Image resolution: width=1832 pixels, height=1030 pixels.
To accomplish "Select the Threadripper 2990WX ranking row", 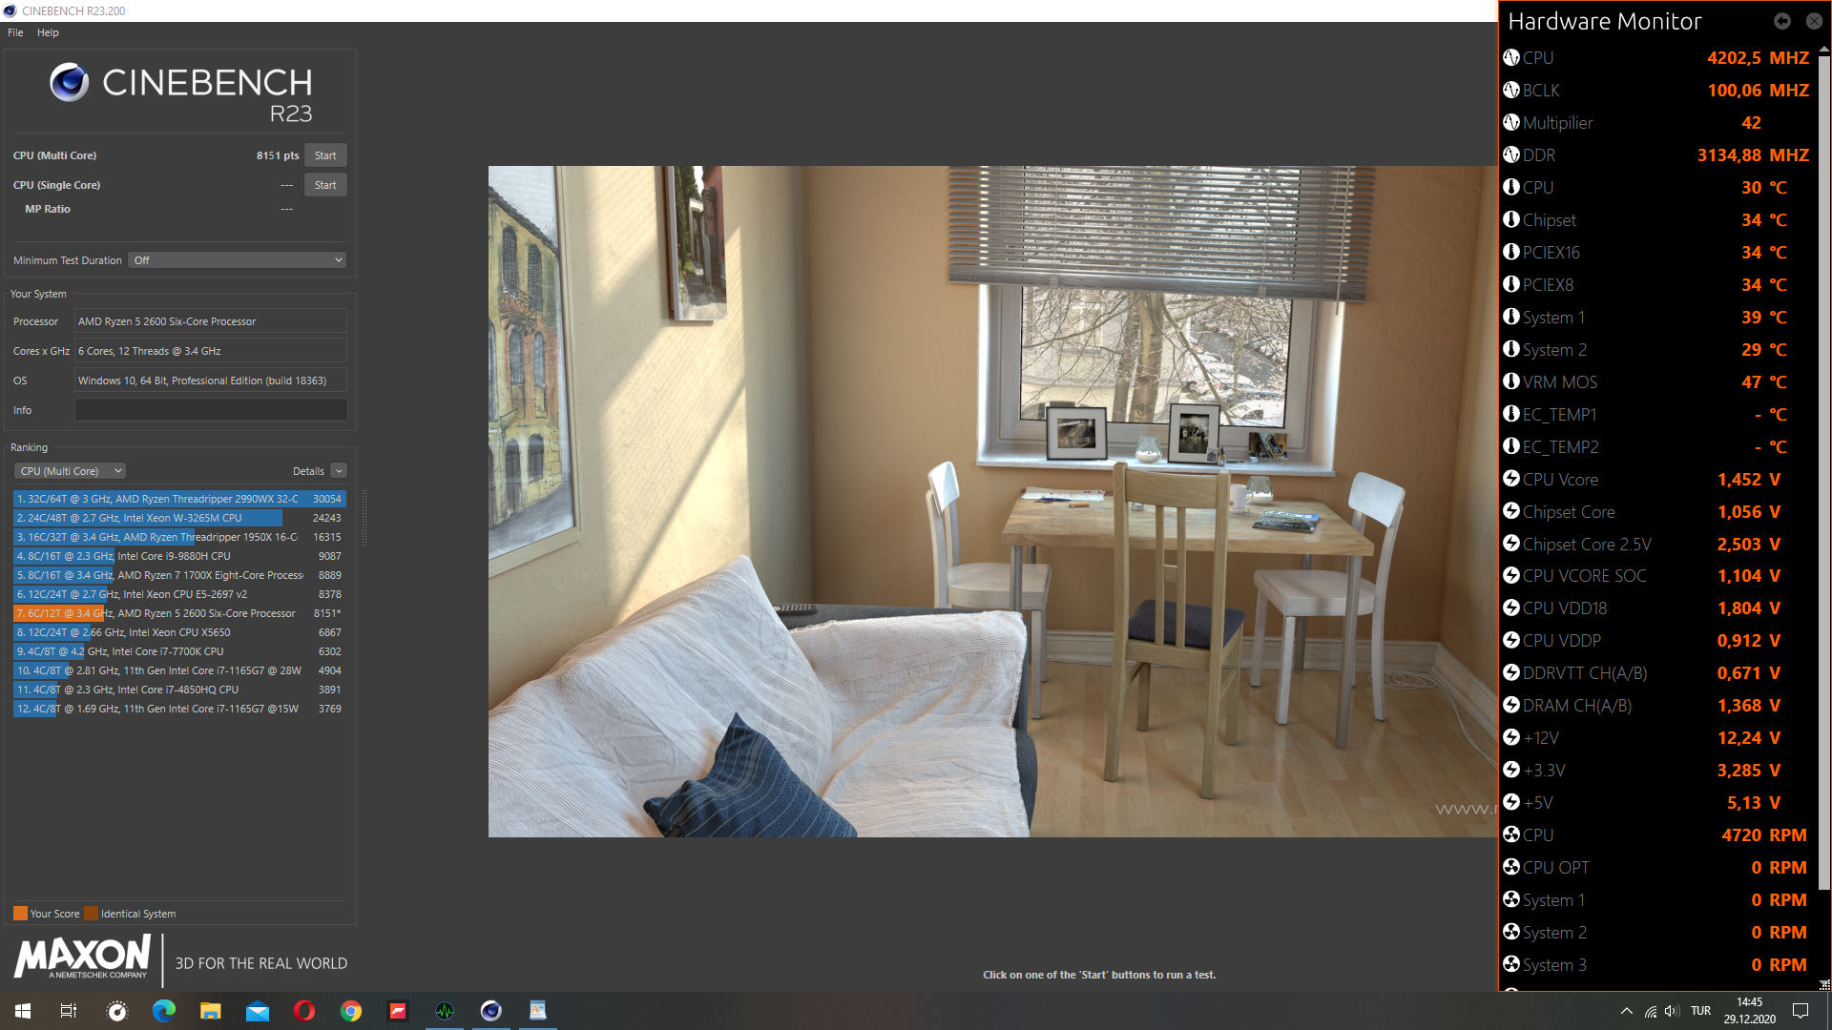I will [179, 499].
